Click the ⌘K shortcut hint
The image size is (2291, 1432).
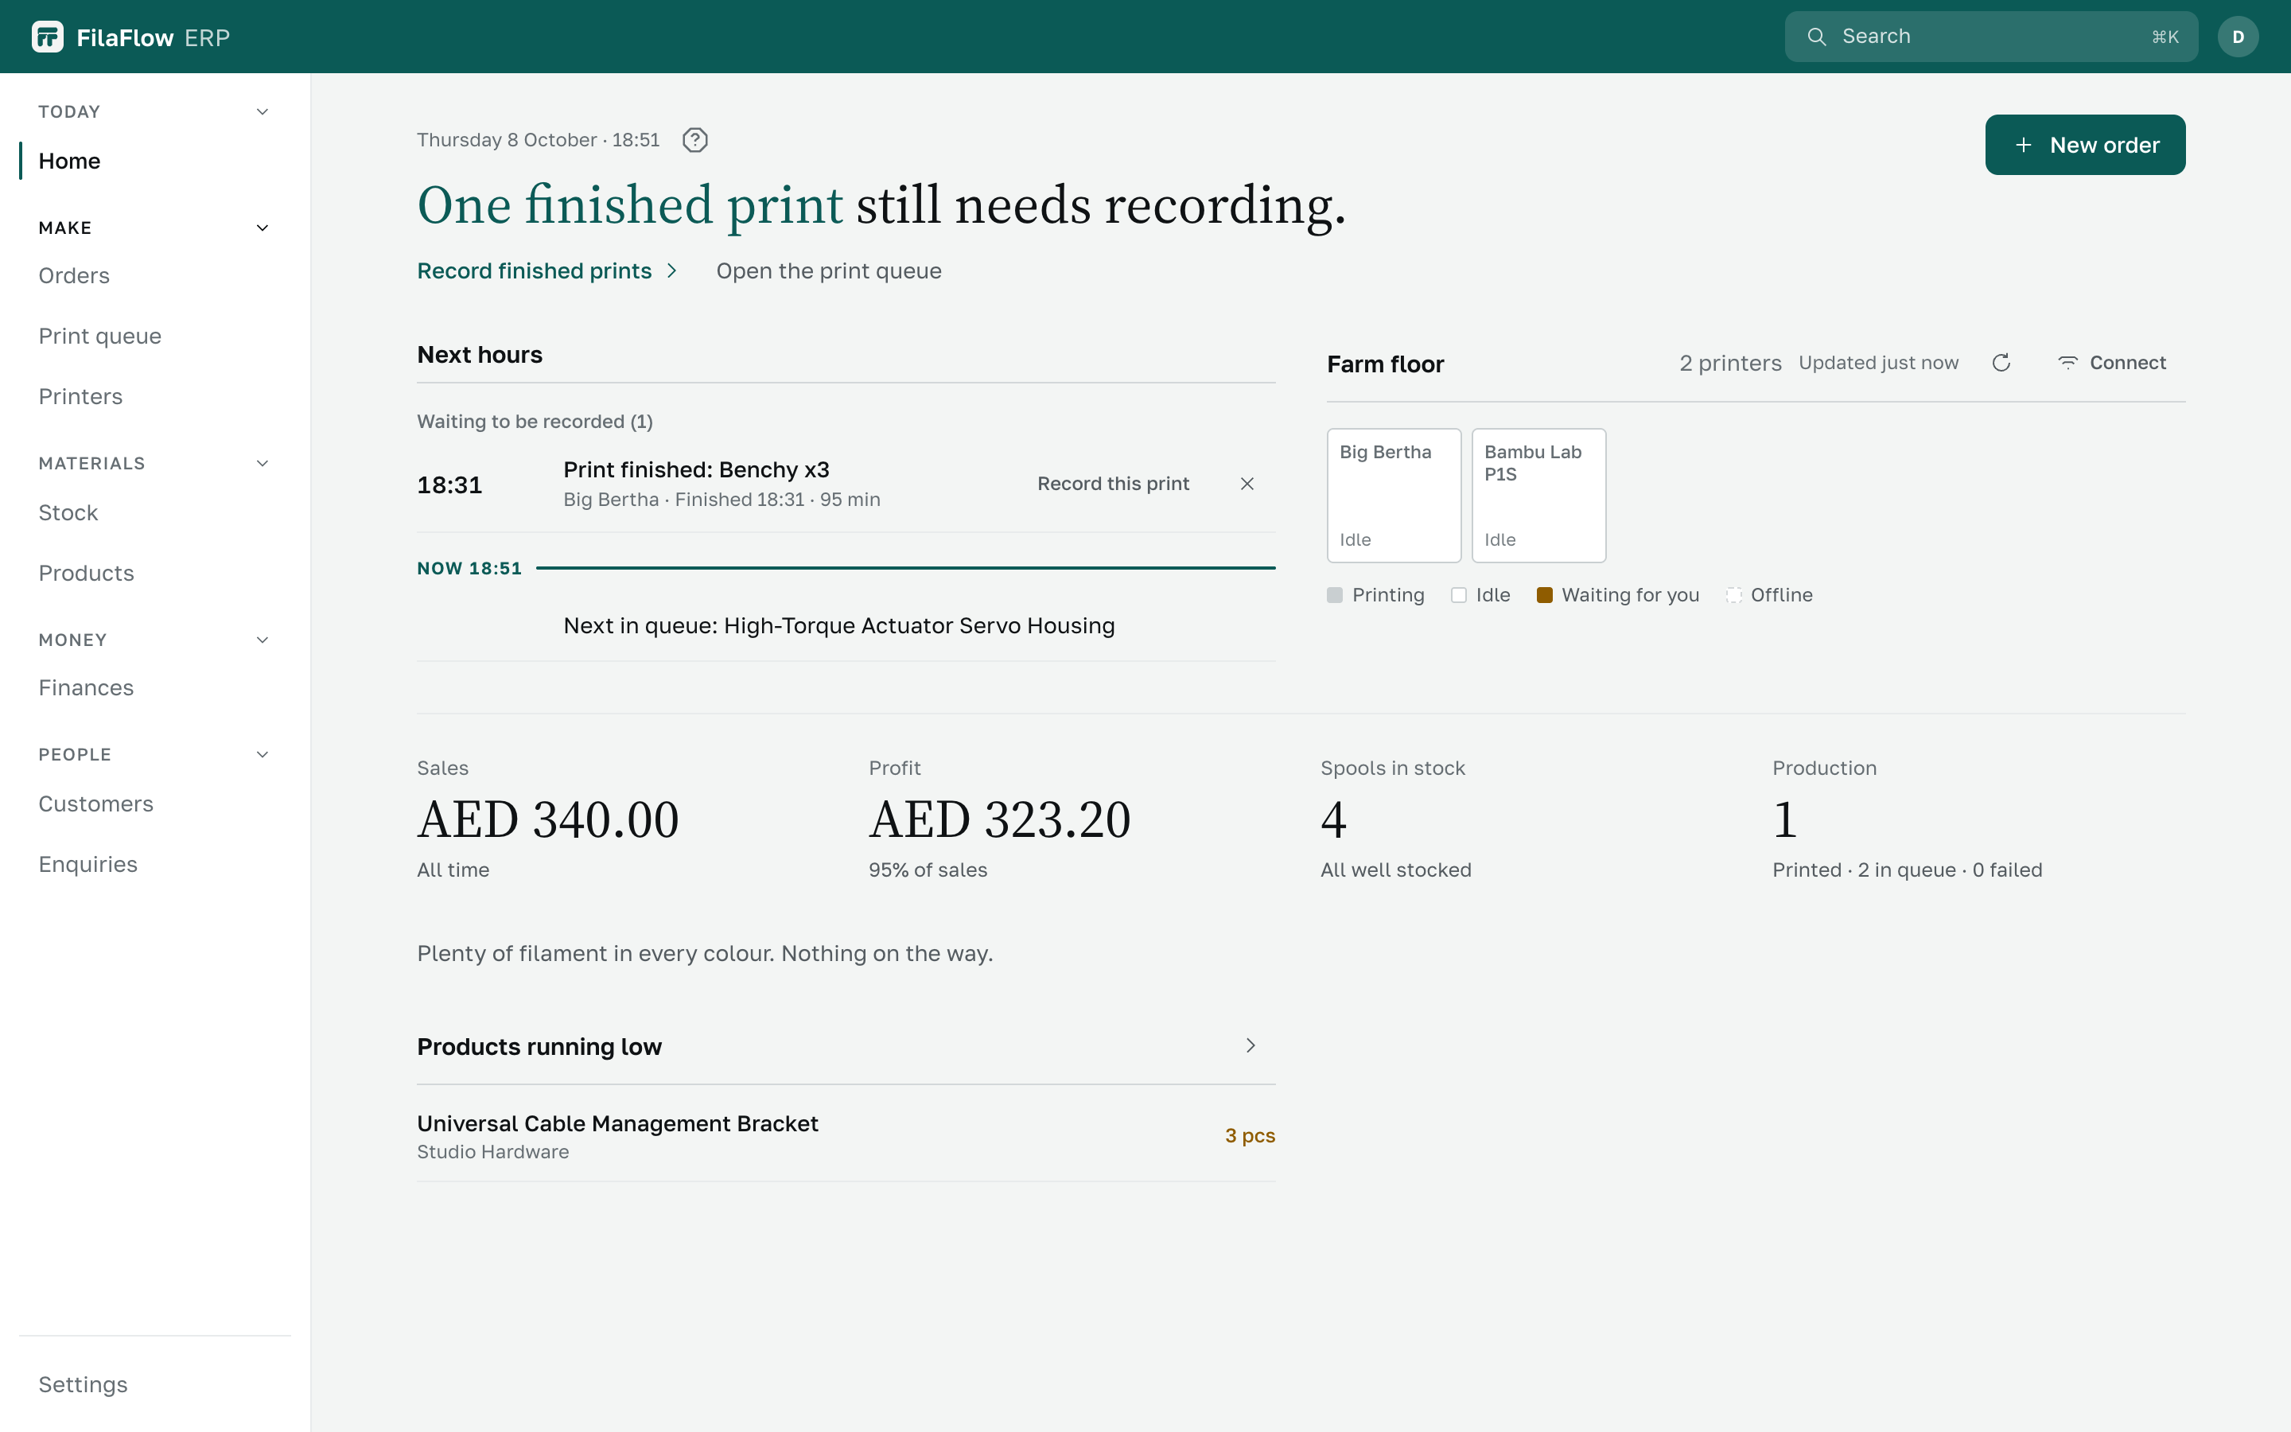(2165, 37)
